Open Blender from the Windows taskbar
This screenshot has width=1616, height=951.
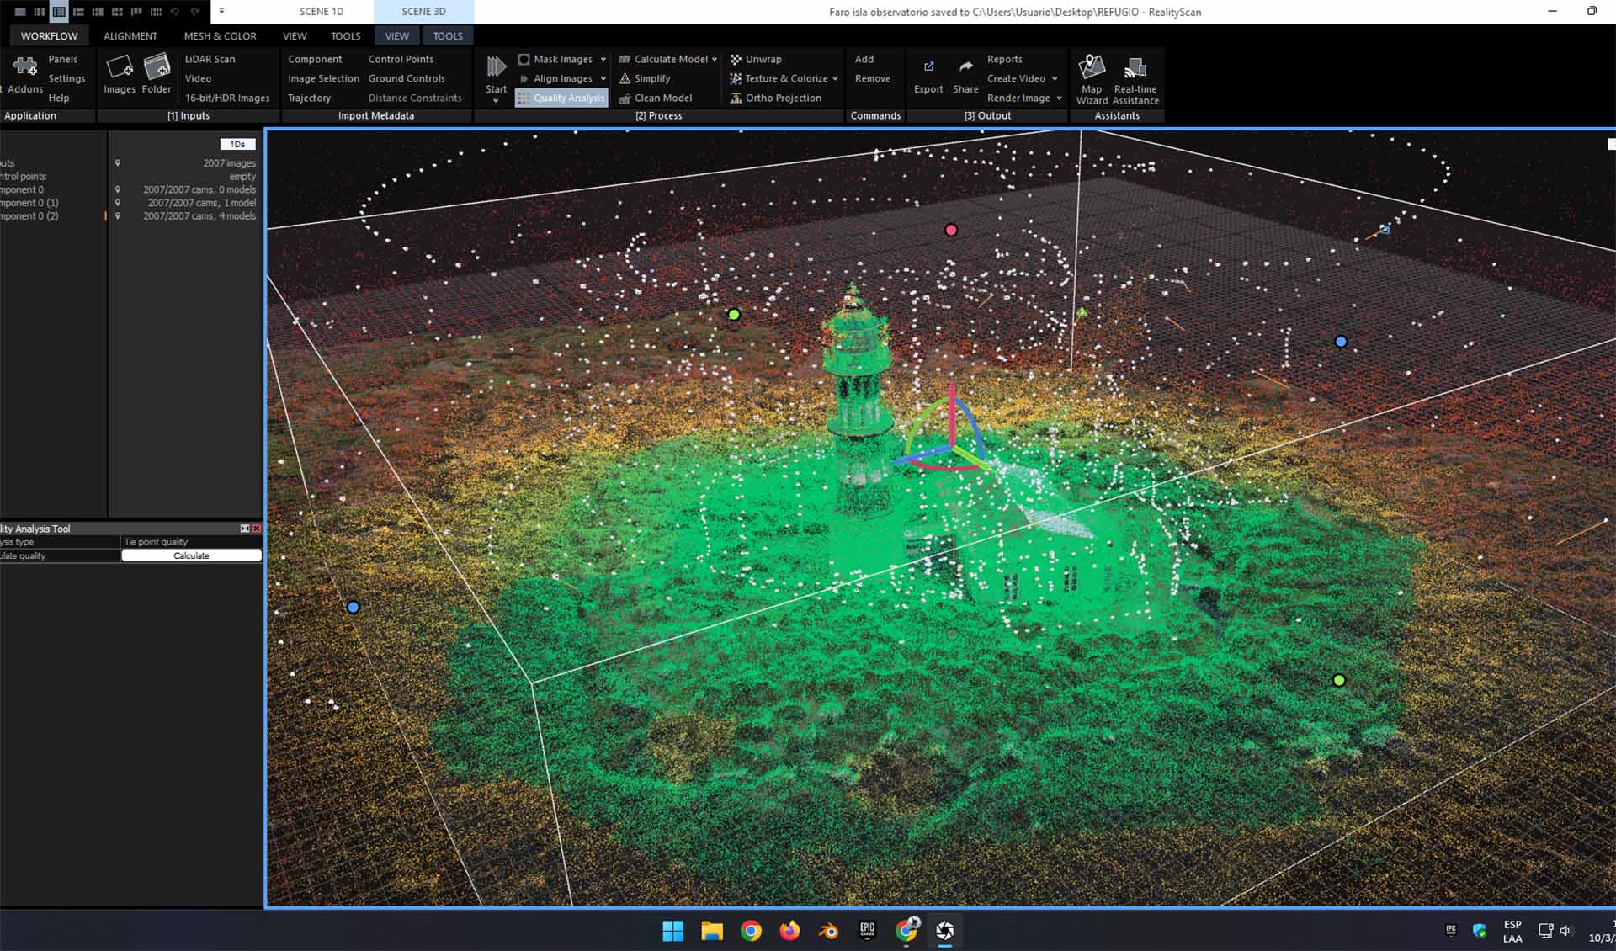(x=828, y=930)
